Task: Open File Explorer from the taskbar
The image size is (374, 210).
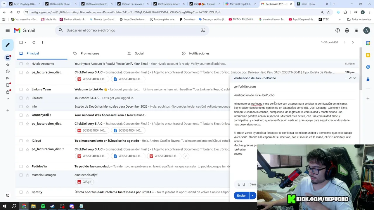Action: click(x=33, y=206)
